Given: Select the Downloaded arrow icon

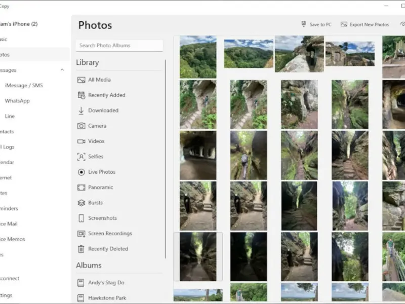Looking at the screenshot, I should [x=81, y=110].
